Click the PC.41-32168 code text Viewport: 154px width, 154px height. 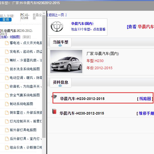pos(25,16)
